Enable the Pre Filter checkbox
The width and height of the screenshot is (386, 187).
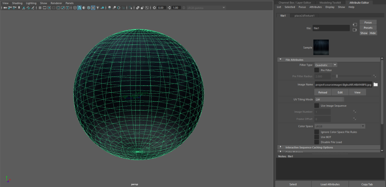[x=317, y=70]
